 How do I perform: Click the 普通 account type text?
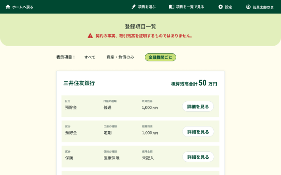pos(107,107)
